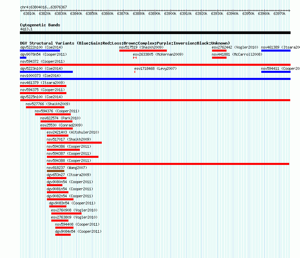Click the red nsv517519 loss bar
This screenshot has height=258, width=300.
(x=143, y=51)
